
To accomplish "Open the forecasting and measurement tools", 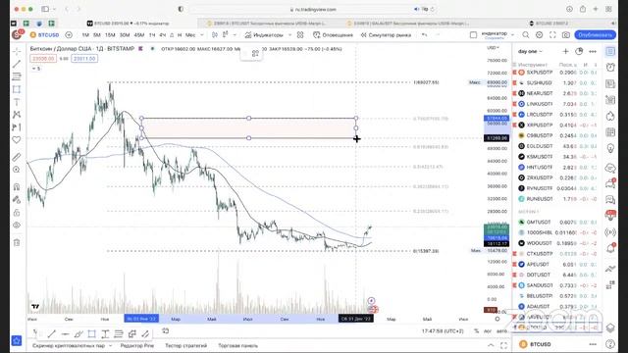I will [17, 127].
